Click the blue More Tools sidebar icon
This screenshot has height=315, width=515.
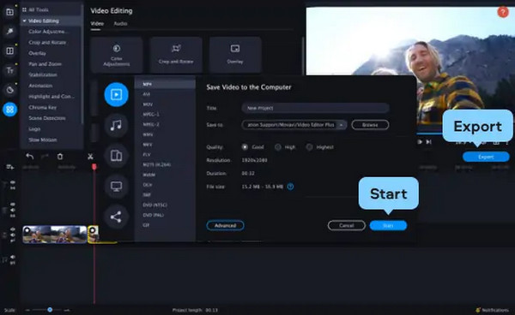9,110
